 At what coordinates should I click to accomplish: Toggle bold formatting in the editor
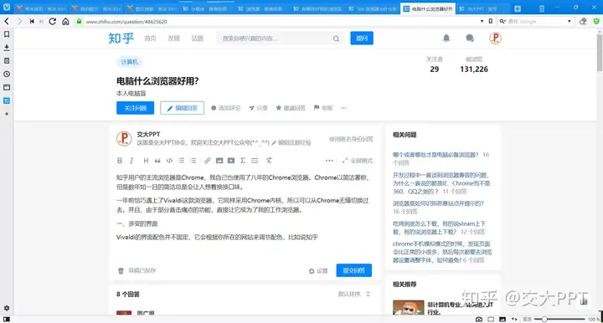point(120,161)
